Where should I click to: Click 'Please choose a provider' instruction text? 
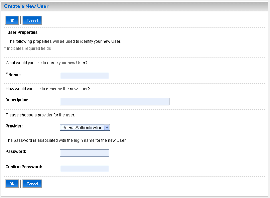tap(40, 115)
